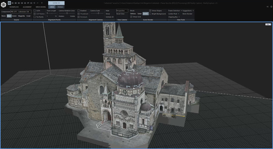Choose the Magenta source color option
The height and width of the screenshot is (149, 273).
(21, 16)
